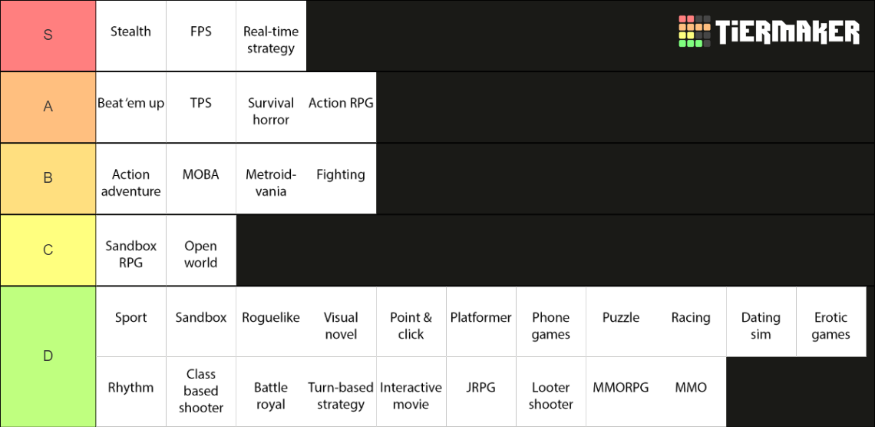875x427 pixels.
Task: Select the Beat 'em up tile
Action: (130, 107)
